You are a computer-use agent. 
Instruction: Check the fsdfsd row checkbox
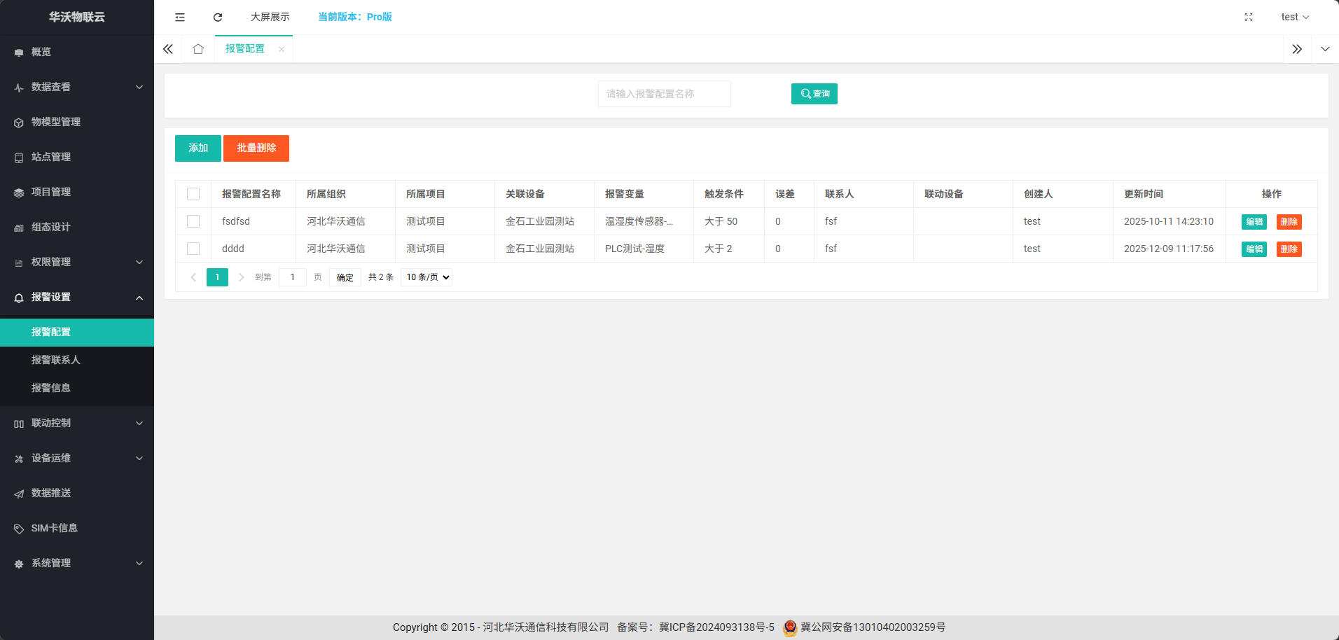(x=193, y=221)
